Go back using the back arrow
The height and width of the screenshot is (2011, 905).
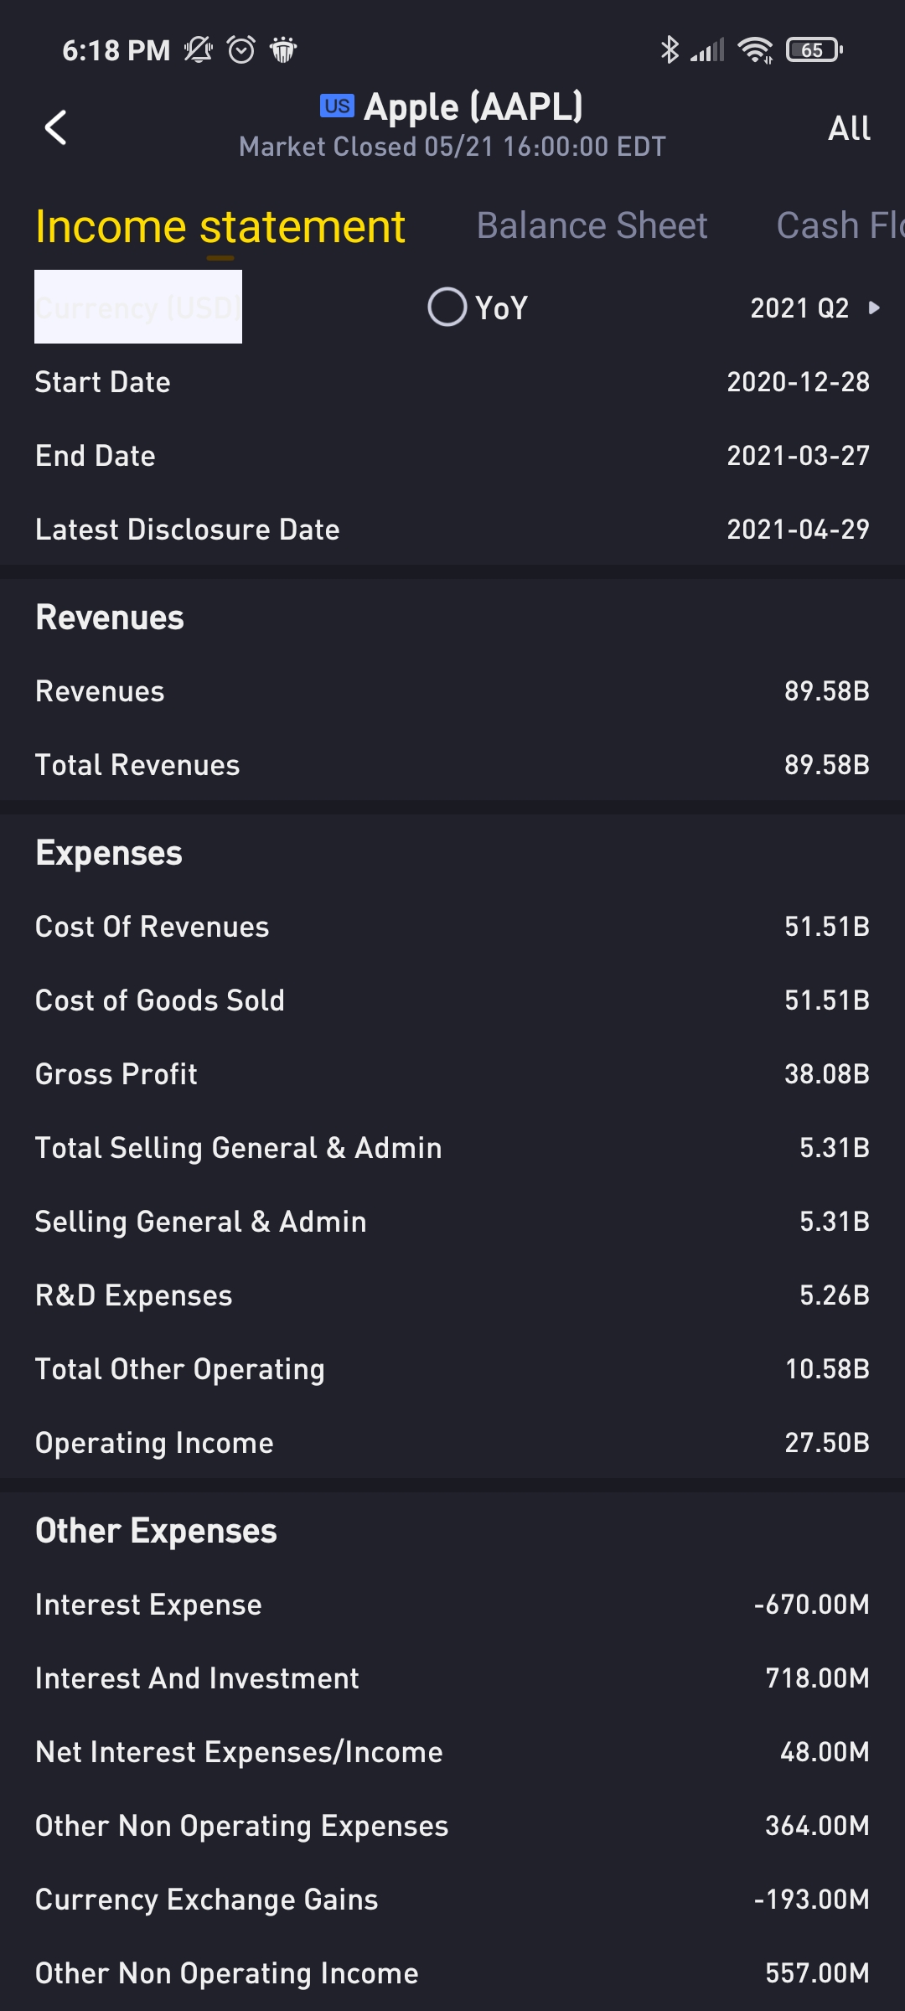click(x=55, y=127)
